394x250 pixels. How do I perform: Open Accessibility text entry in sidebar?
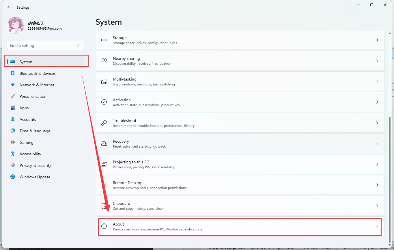[30, 154]
